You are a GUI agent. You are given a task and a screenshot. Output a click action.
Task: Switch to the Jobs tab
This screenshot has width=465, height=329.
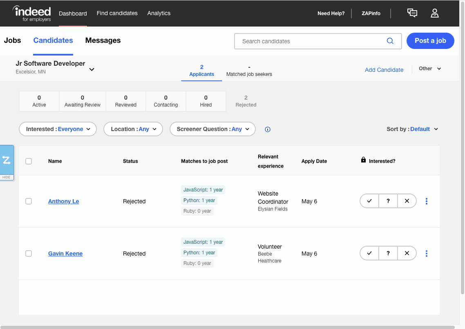(12, 40)
